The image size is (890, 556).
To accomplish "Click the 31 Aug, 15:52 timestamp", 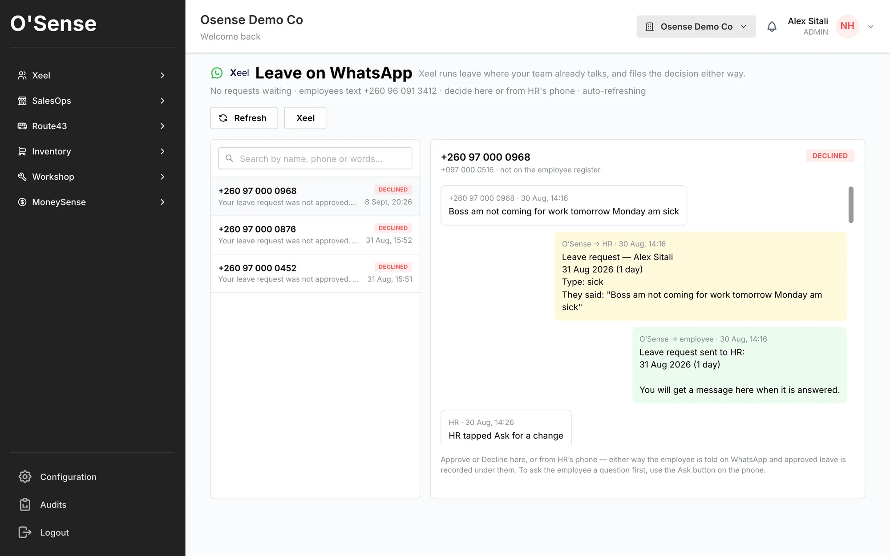I will 389,240.
